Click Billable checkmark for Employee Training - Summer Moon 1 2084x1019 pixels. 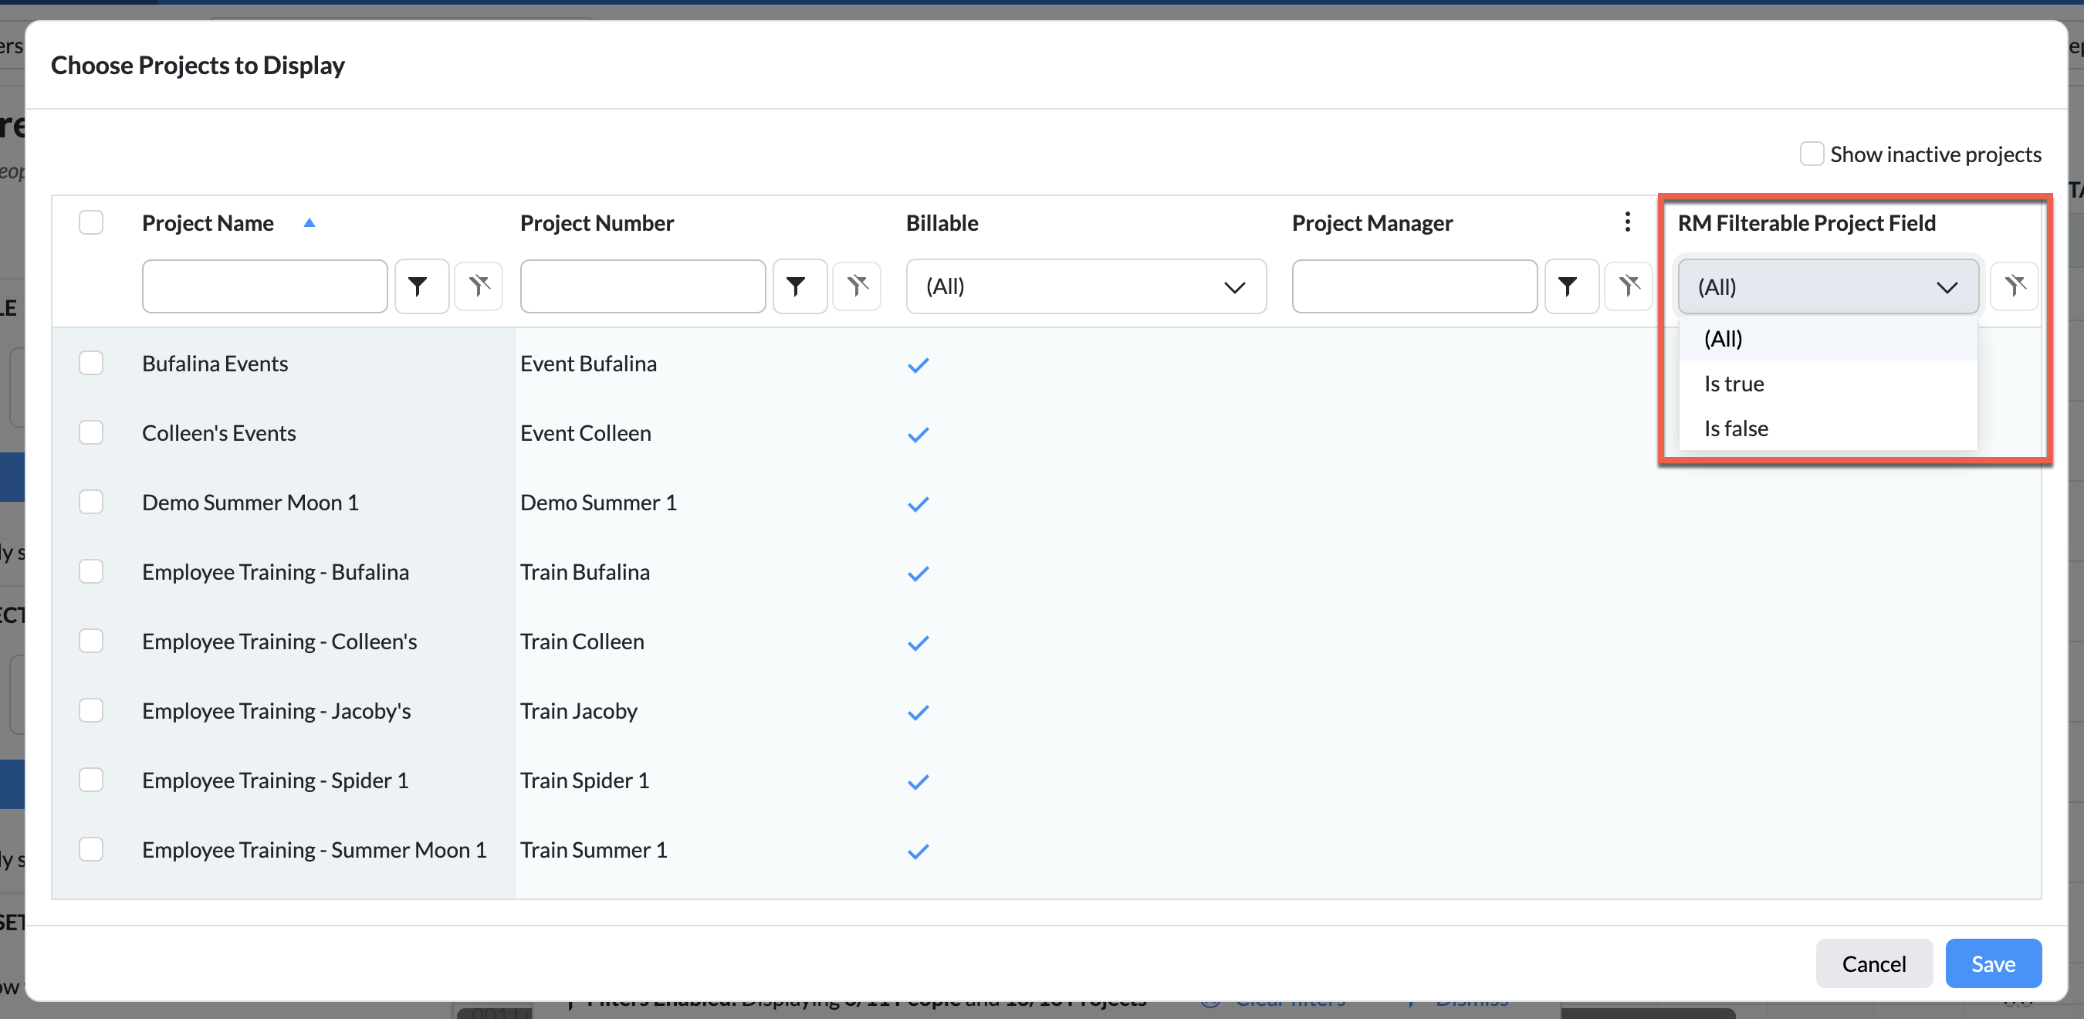coord(919,851)
